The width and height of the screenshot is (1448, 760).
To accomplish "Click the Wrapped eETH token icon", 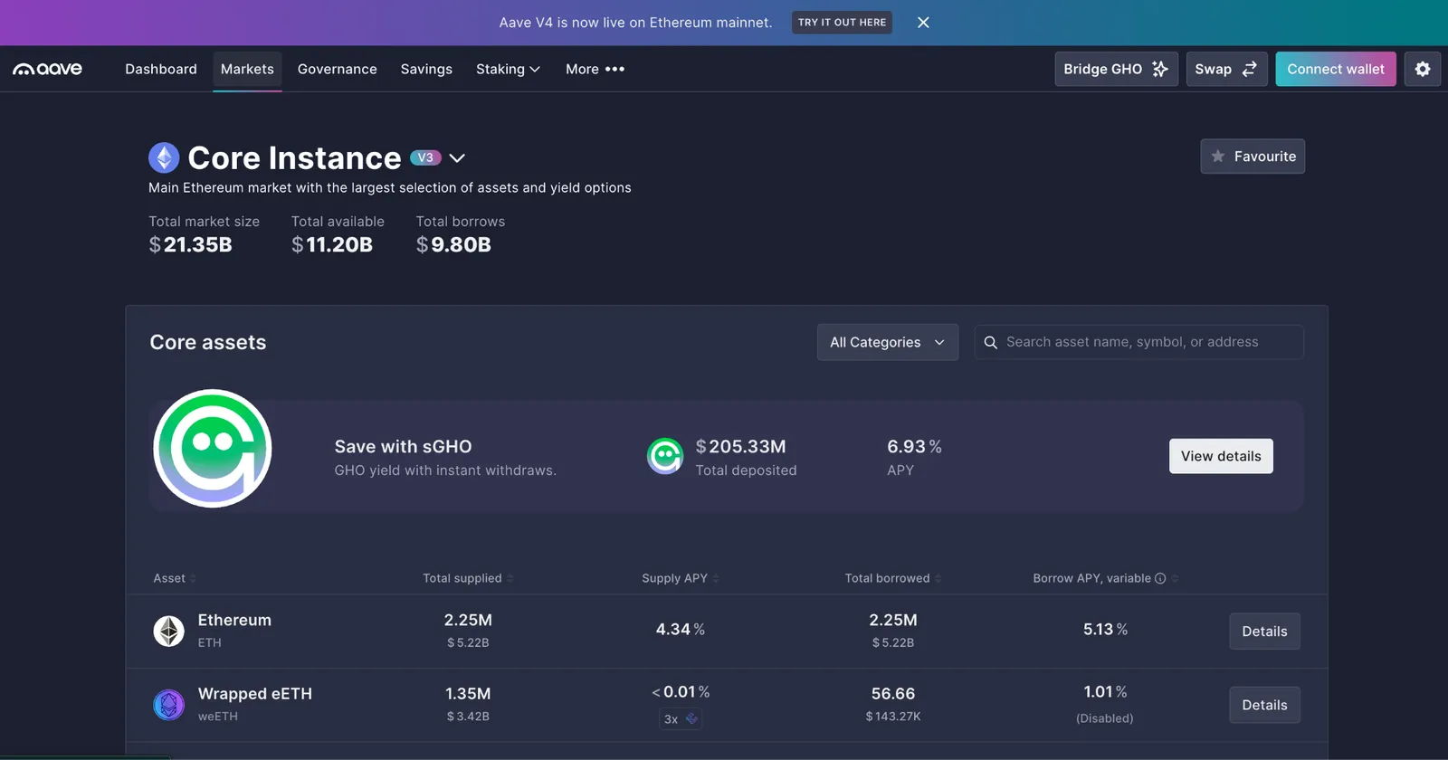I will click(168, 705).
